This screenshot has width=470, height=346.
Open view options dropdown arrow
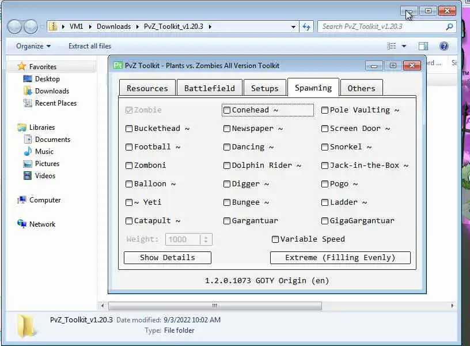(404, 46)
